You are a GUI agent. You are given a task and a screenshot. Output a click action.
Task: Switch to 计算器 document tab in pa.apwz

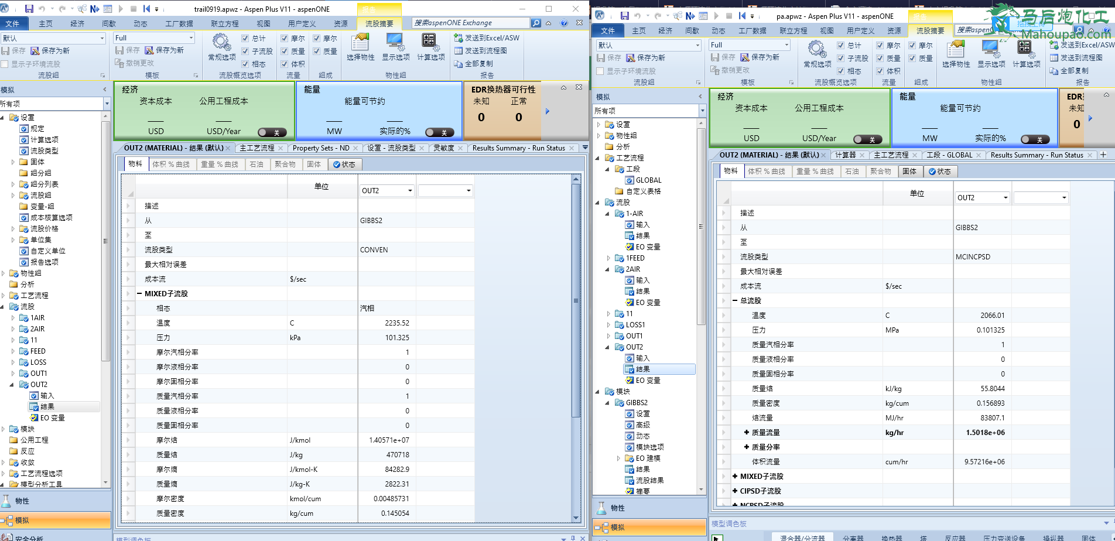pos(845,155)
